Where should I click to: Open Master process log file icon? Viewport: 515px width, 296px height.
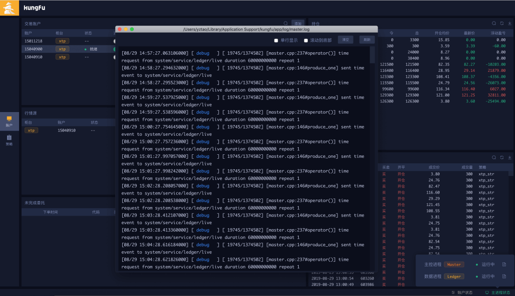tap(504, 264)
